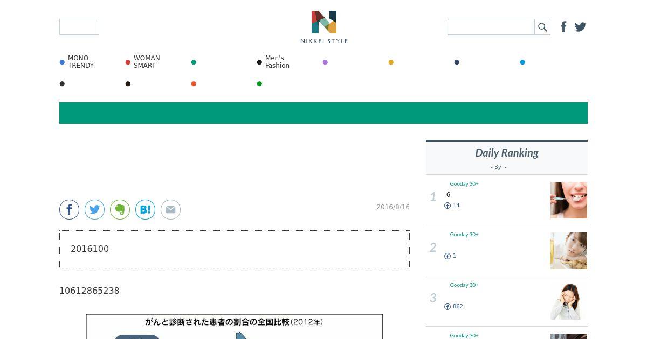Open rank 3 woman with headache thumbnail
Viewport: 647px width, 339px height.
pyautogui.click(x=569, y=301)
